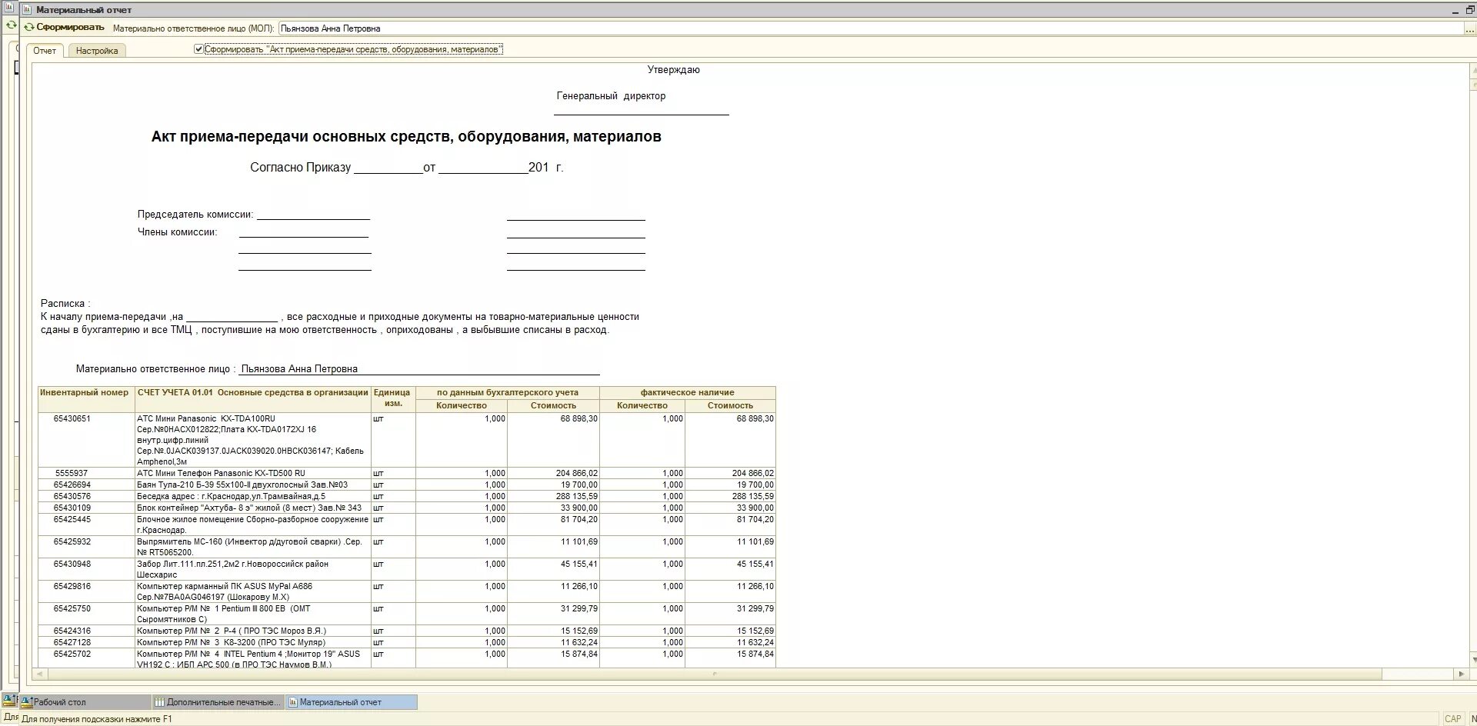
Task: Select inventory number 65430651
Action: click(72, 419)
